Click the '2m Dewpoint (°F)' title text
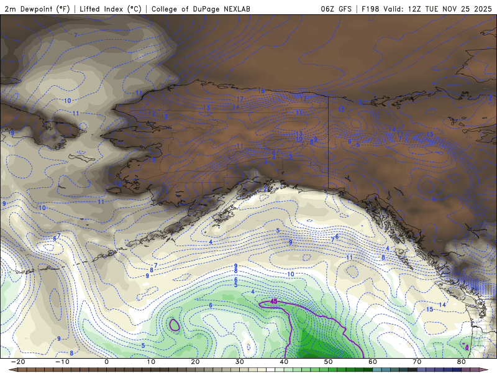 pos(37,9)
